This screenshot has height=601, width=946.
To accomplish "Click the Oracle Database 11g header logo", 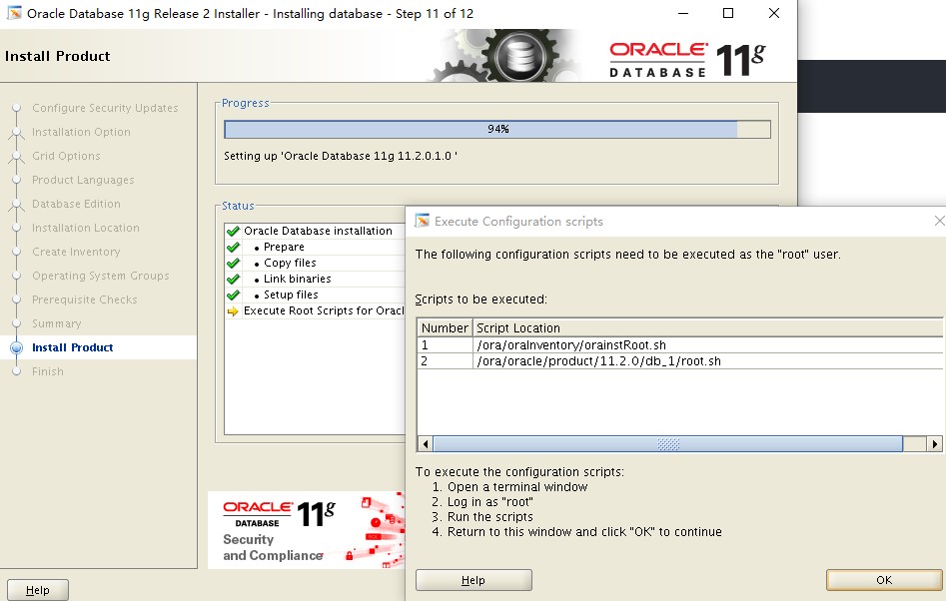I will click(x=687, y=60).
